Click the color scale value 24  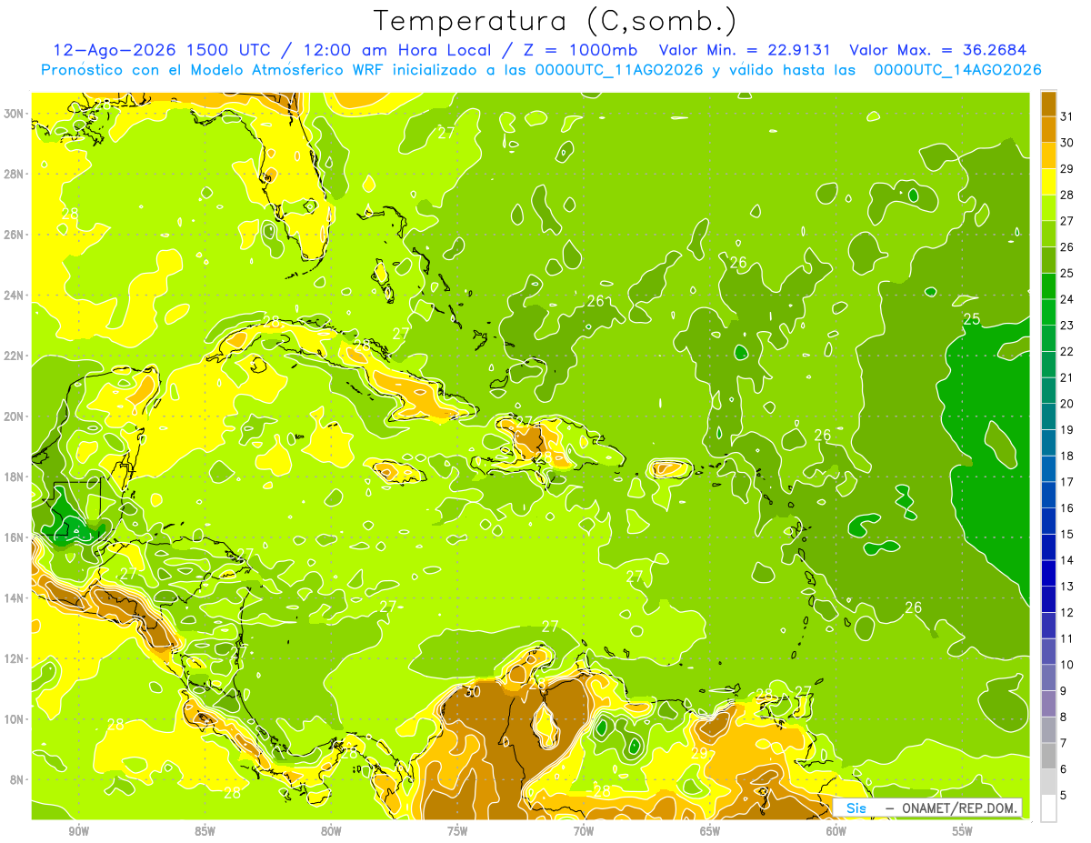pos(1068,299)
